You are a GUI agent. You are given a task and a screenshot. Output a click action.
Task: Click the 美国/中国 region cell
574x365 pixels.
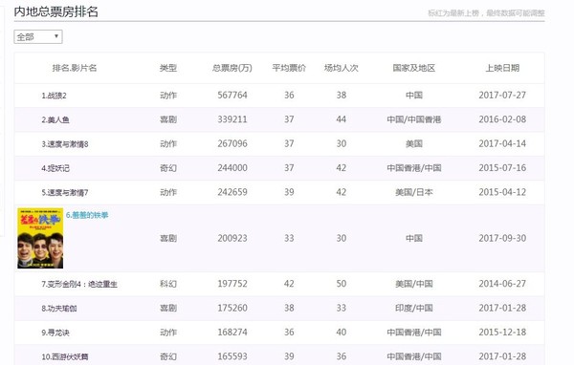click(414, 284)
